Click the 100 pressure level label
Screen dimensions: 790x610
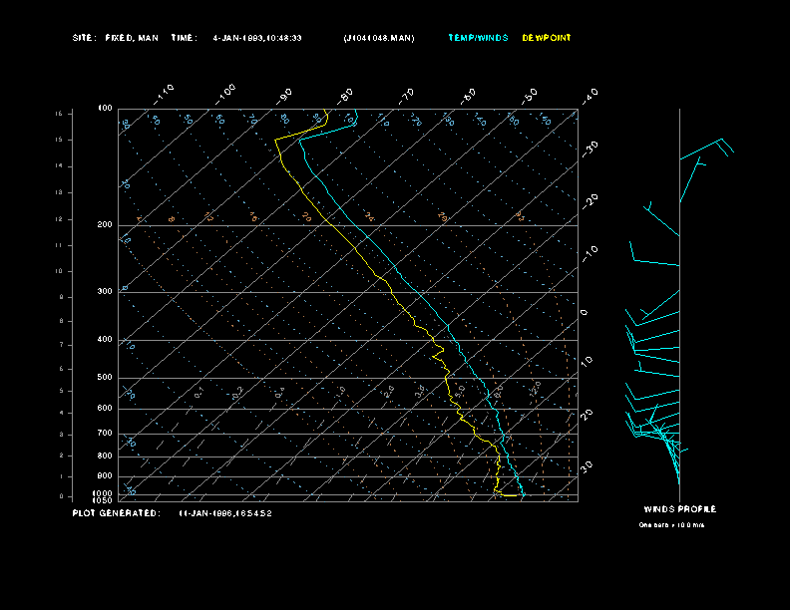[105, 109]
